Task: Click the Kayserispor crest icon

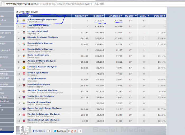Action: point(24,56)
